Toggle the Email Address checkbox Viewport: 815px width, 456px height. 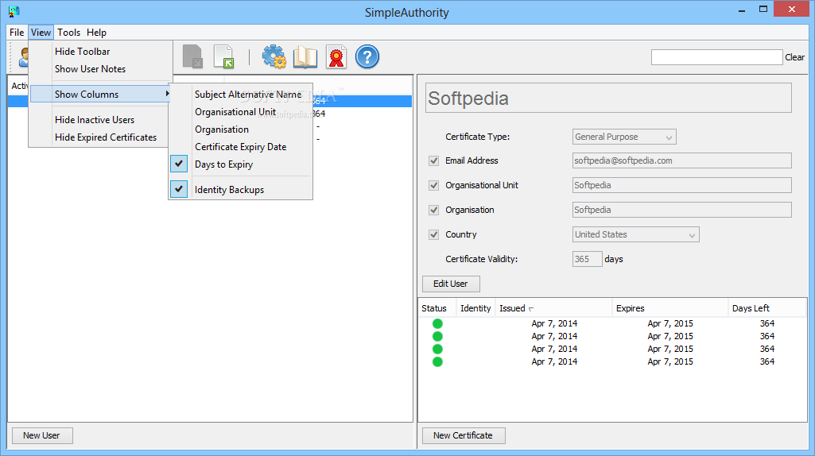tap(434, 161)
